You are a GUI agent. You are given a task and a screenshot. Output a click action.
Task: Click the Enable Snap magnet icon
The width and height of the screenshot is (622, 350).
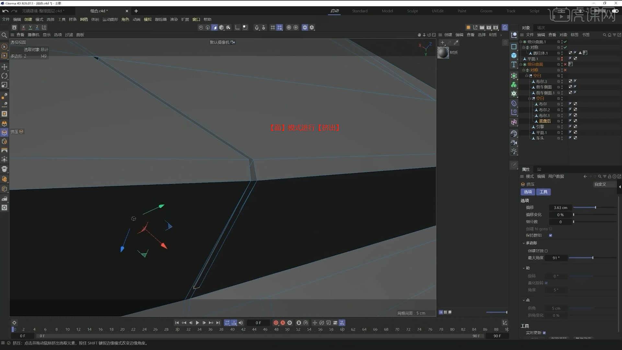point(257,28)
